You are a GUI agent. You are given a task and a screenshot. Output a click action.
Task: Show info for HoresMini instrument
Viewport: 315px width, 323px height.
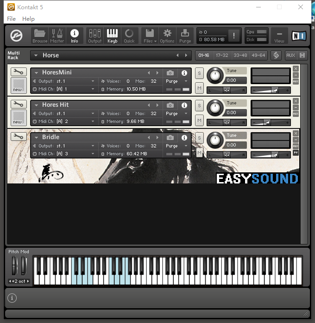coord(184,73)
